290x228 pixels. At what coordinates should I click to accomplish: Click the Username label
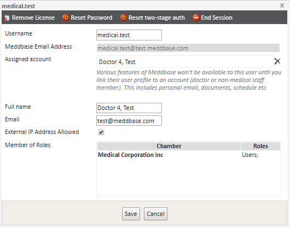(x=19, y=33)
